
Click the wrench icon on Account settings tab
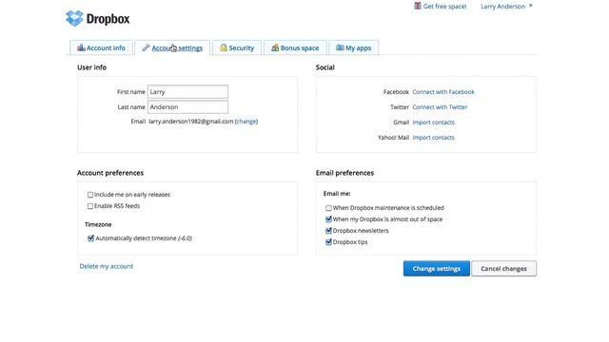coord(146,47)
